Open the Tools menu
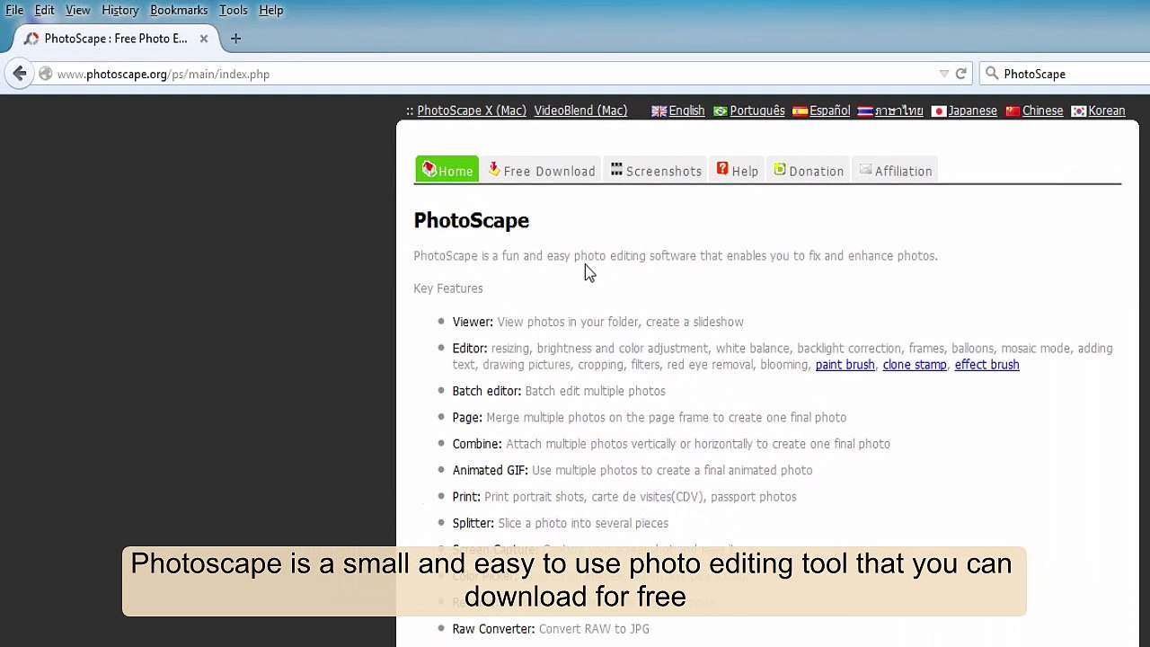Viewport: 1150px width, 647px height. [233, 10]
